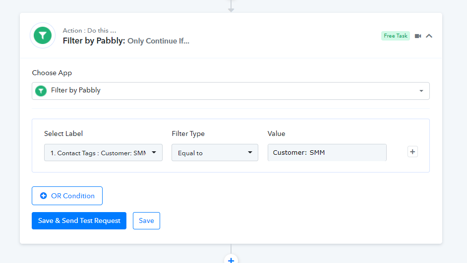
Task: Click the Select Label heading text
Action: point(63,133)
